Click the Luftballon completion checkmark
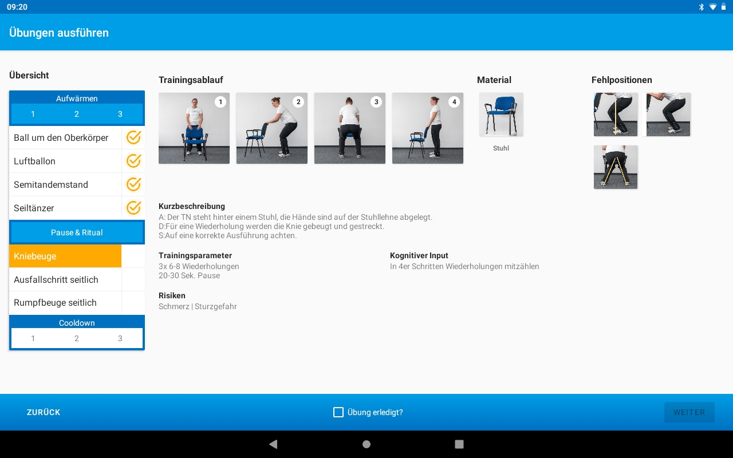Screen dimensions: 733x458 (133, 161)
